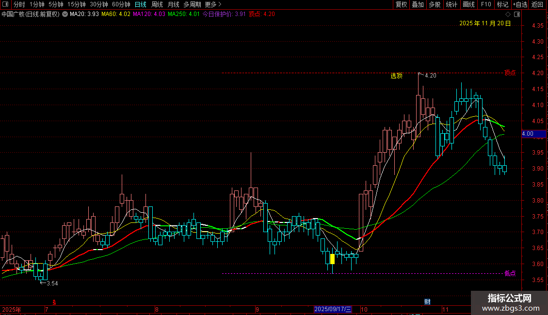This screenshot has height=315, width=548.
Task: Toggle the left sidebar panel icon
Action: (x=5, y=4)
